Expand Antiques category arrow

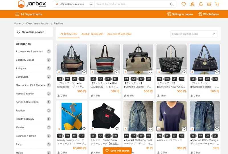pyautogui.click(x=49, y=68)
